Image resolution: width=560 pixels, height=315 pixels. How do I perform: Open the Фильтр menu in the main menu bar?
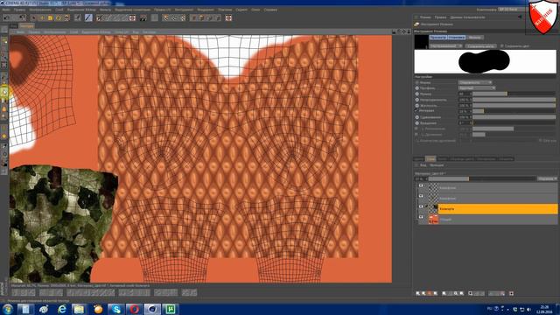point(105,10)
